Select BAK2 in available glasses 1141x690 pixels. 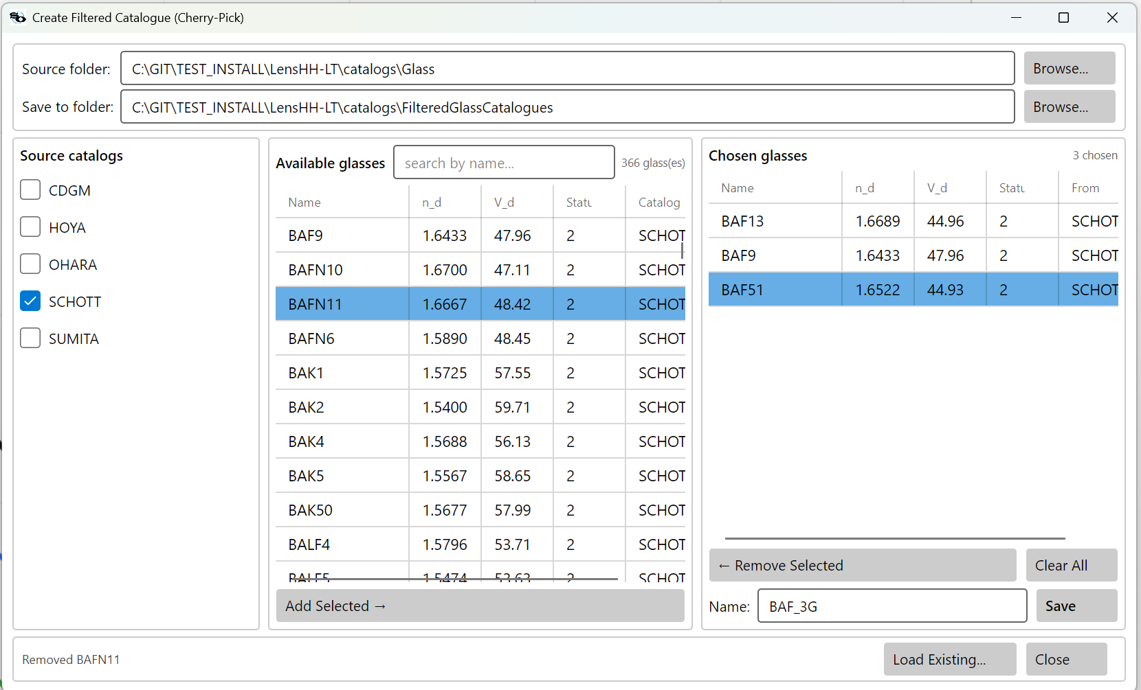(480, 407)
